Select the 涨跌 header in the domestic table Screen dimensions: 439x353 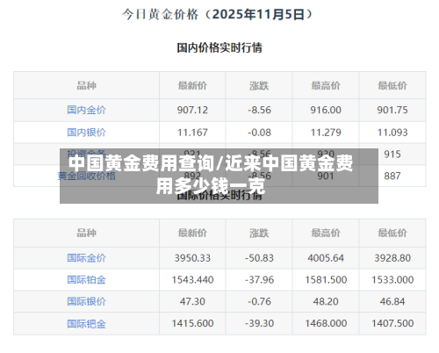[259, 85]
